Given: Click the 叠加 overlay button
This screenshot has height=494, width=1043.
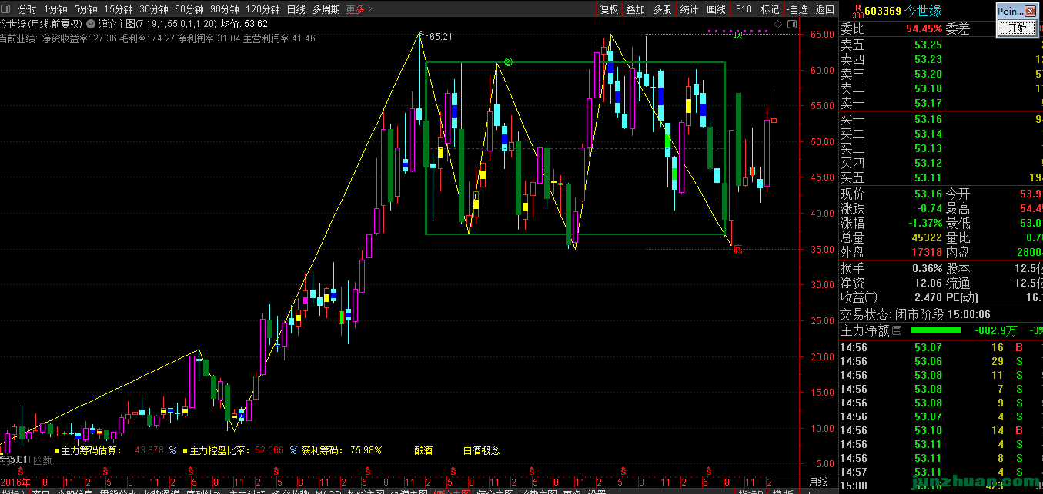Looking at the screenshot, I should click(635, 9).
